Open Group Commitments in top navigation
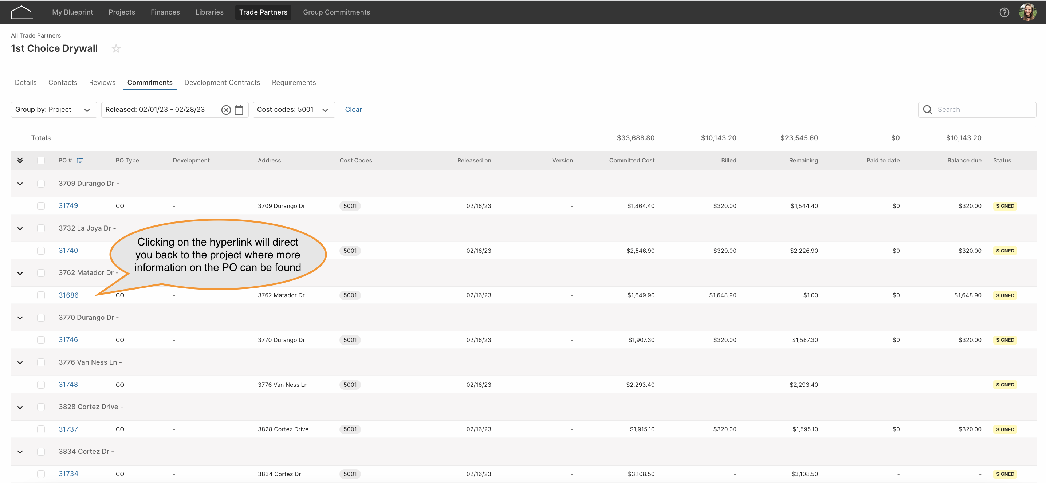Screen dimensions: 1046x483 point(337,12)
